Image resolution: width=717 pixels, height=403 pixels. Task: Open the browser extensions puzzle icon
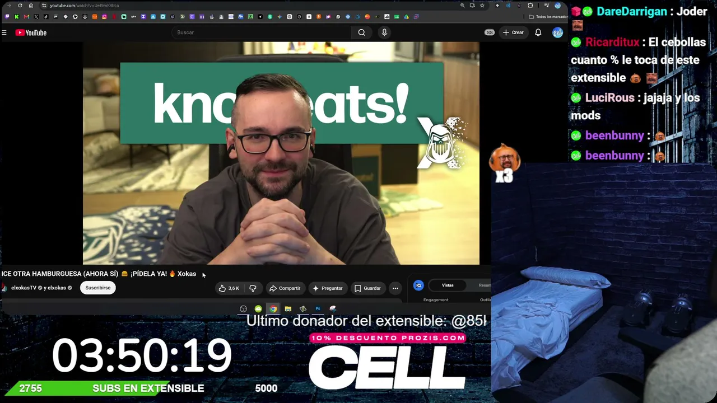[530, 6]
